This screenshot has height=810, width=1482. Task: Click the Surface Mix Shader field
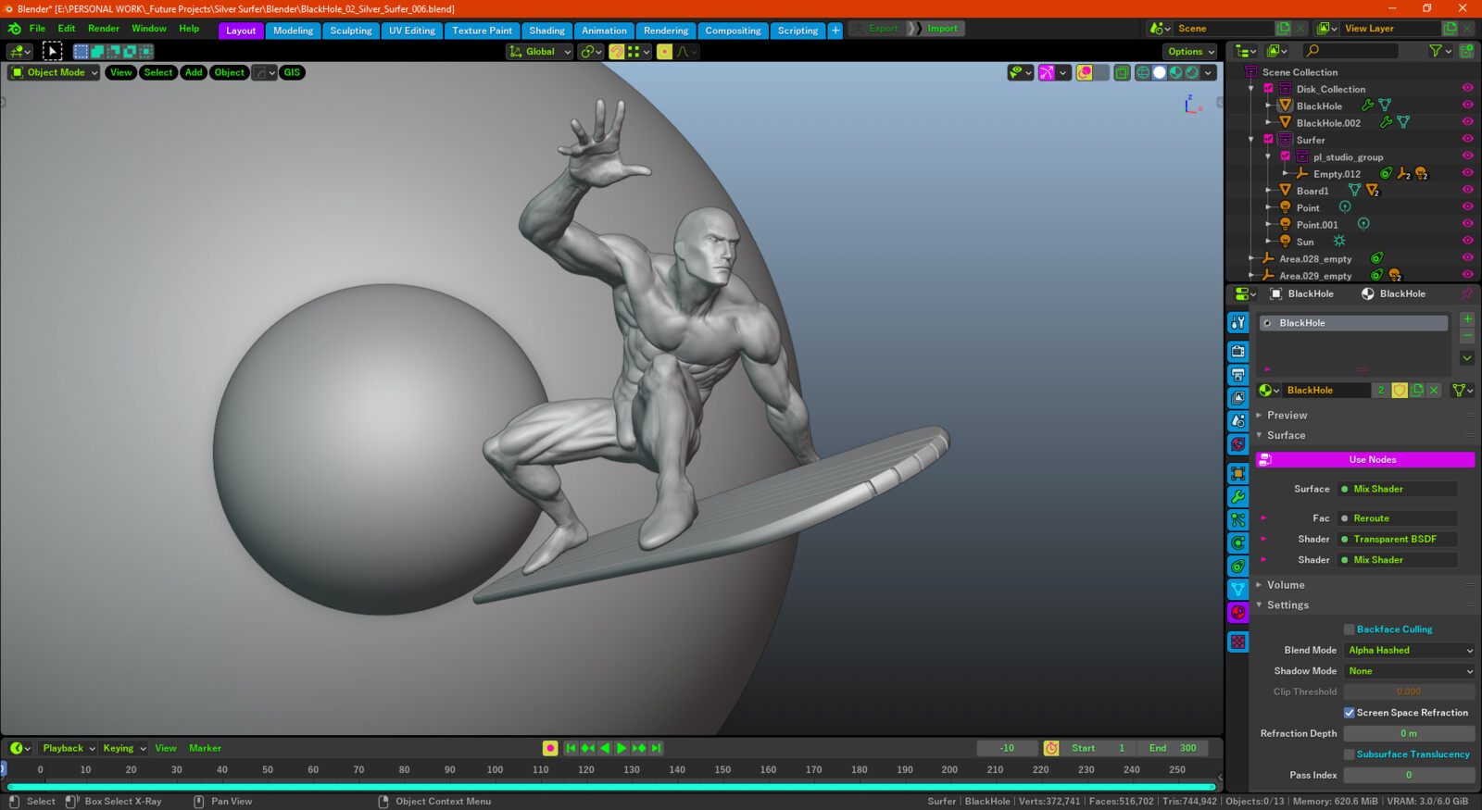[1398, 489]
